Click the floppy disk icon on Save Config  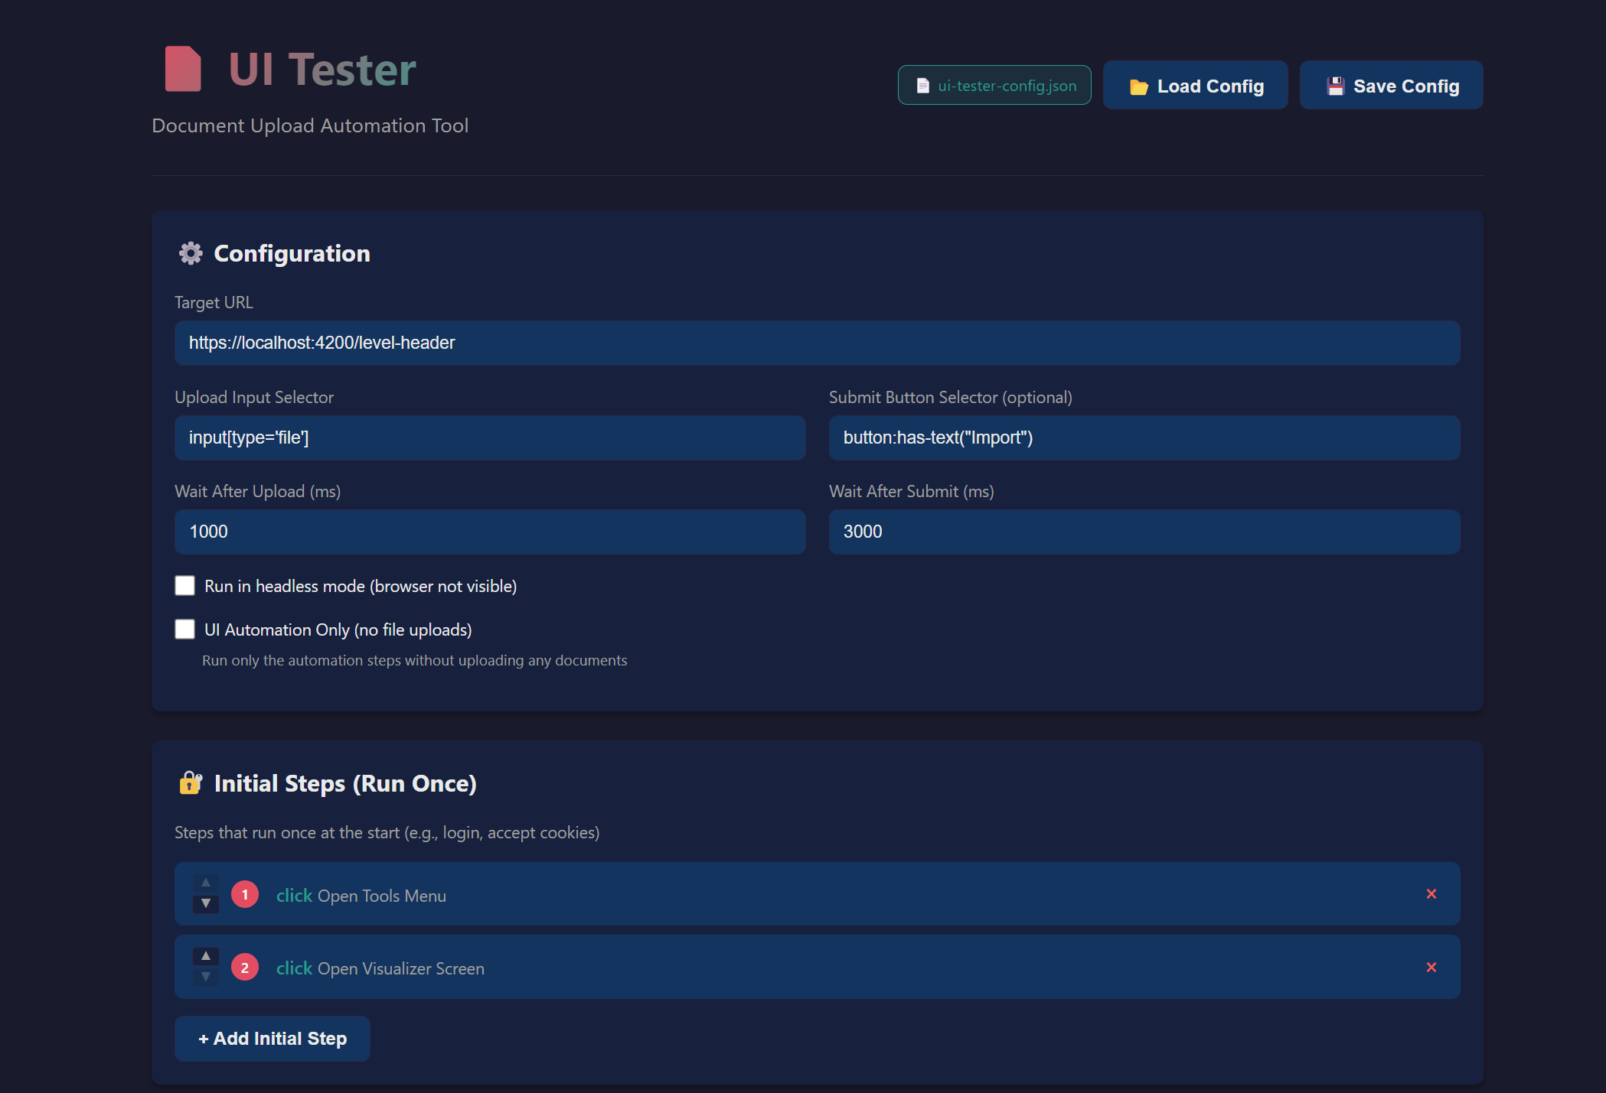[1336, 85]
